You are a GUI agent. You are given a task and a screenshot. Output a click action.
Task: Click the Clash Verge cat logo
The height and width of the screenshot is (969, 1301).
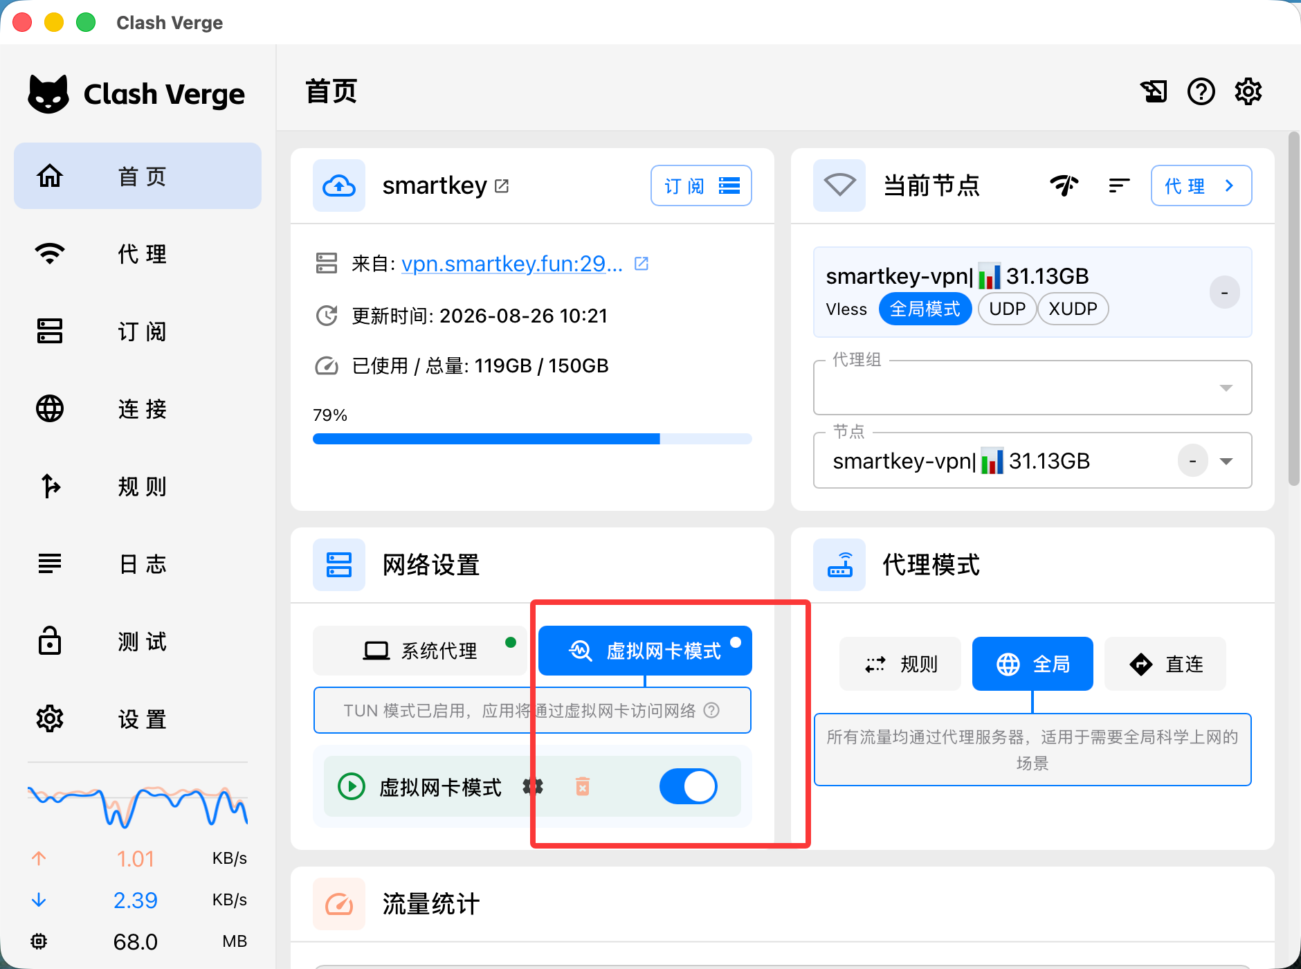pos(48,94)
